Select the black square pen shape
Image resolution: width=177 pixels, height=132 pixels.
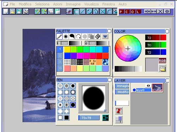tap(67, 117)
